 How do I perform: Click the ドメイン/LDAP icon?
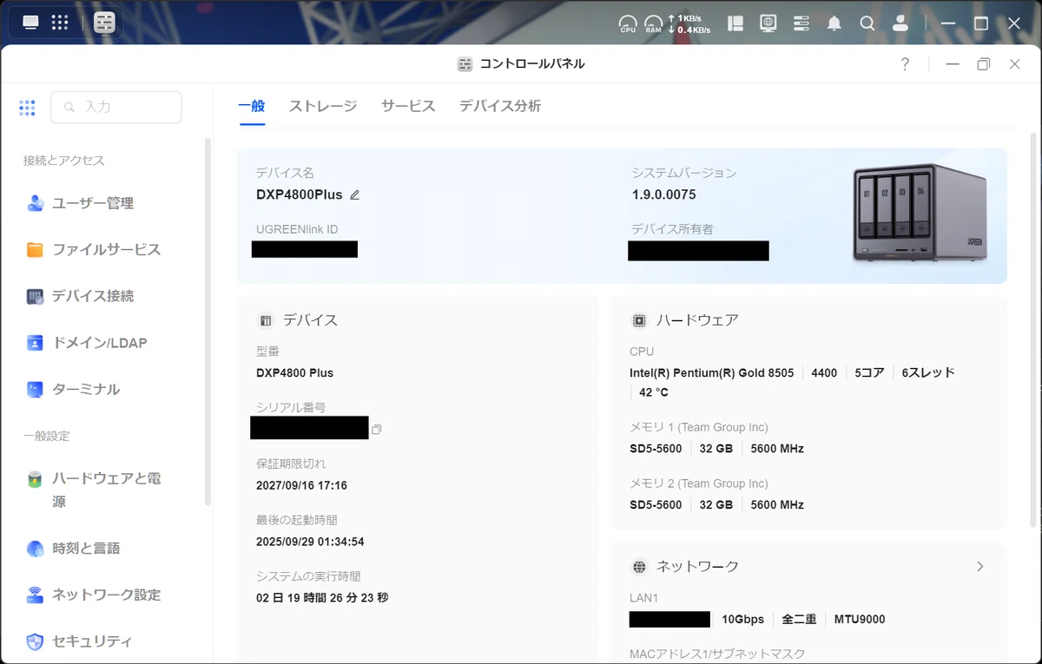click(x=35, y=343)
